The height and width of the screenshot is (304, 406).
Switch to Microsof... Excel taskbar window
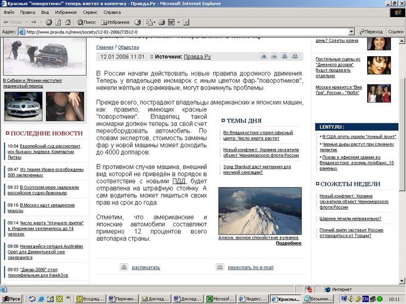tap(220, 299)
